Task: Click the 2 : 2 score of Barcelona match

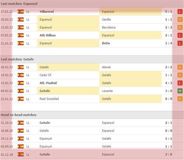Action: [x=168, y=27]
